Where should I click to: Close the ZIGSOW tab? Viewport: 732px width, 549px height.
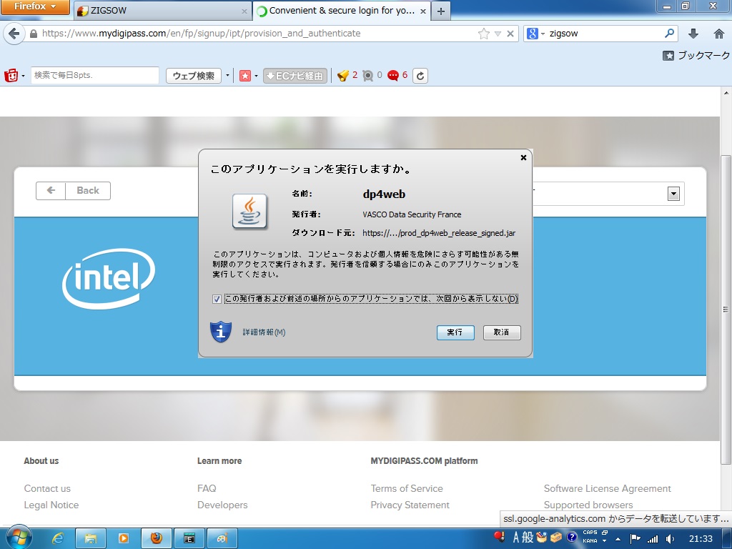click(244, 11)
